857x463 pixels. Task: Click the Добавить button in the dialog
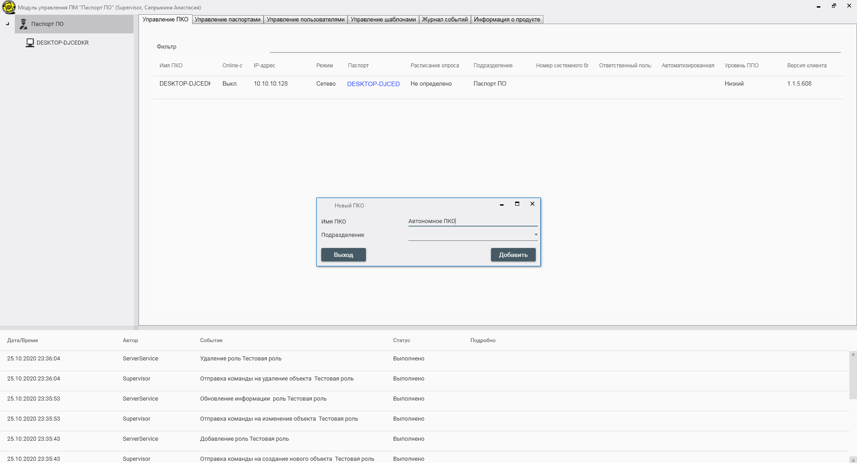pos(513,255)
